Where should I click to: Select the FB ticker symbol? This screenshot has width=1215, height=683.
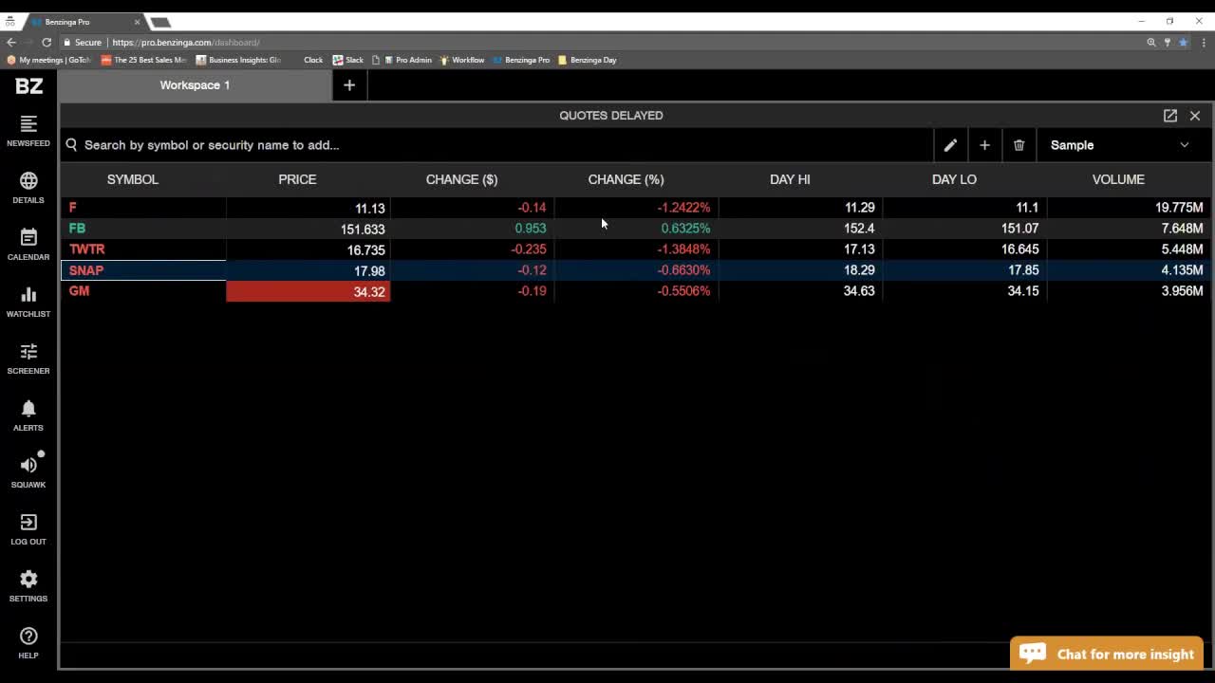tap(77, 229)
